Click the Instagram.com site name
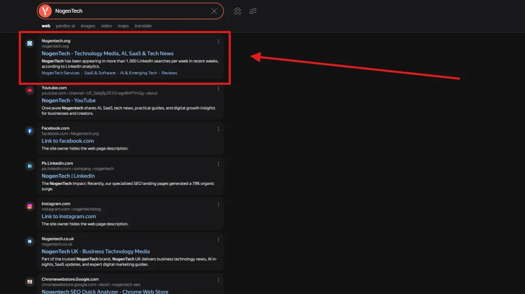This screenshot has width=525, height=294. [56, 204]
